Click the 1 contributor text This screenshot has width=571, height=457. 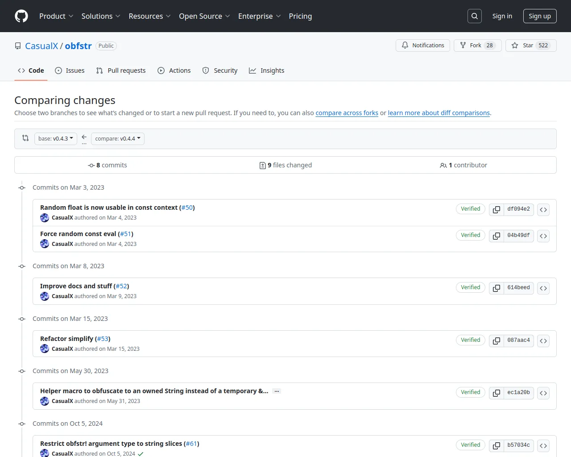point(463,165)
